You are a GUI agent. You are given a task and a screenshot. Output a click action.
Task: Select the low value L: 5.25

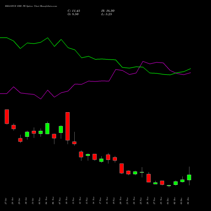[x=107, y=14]
